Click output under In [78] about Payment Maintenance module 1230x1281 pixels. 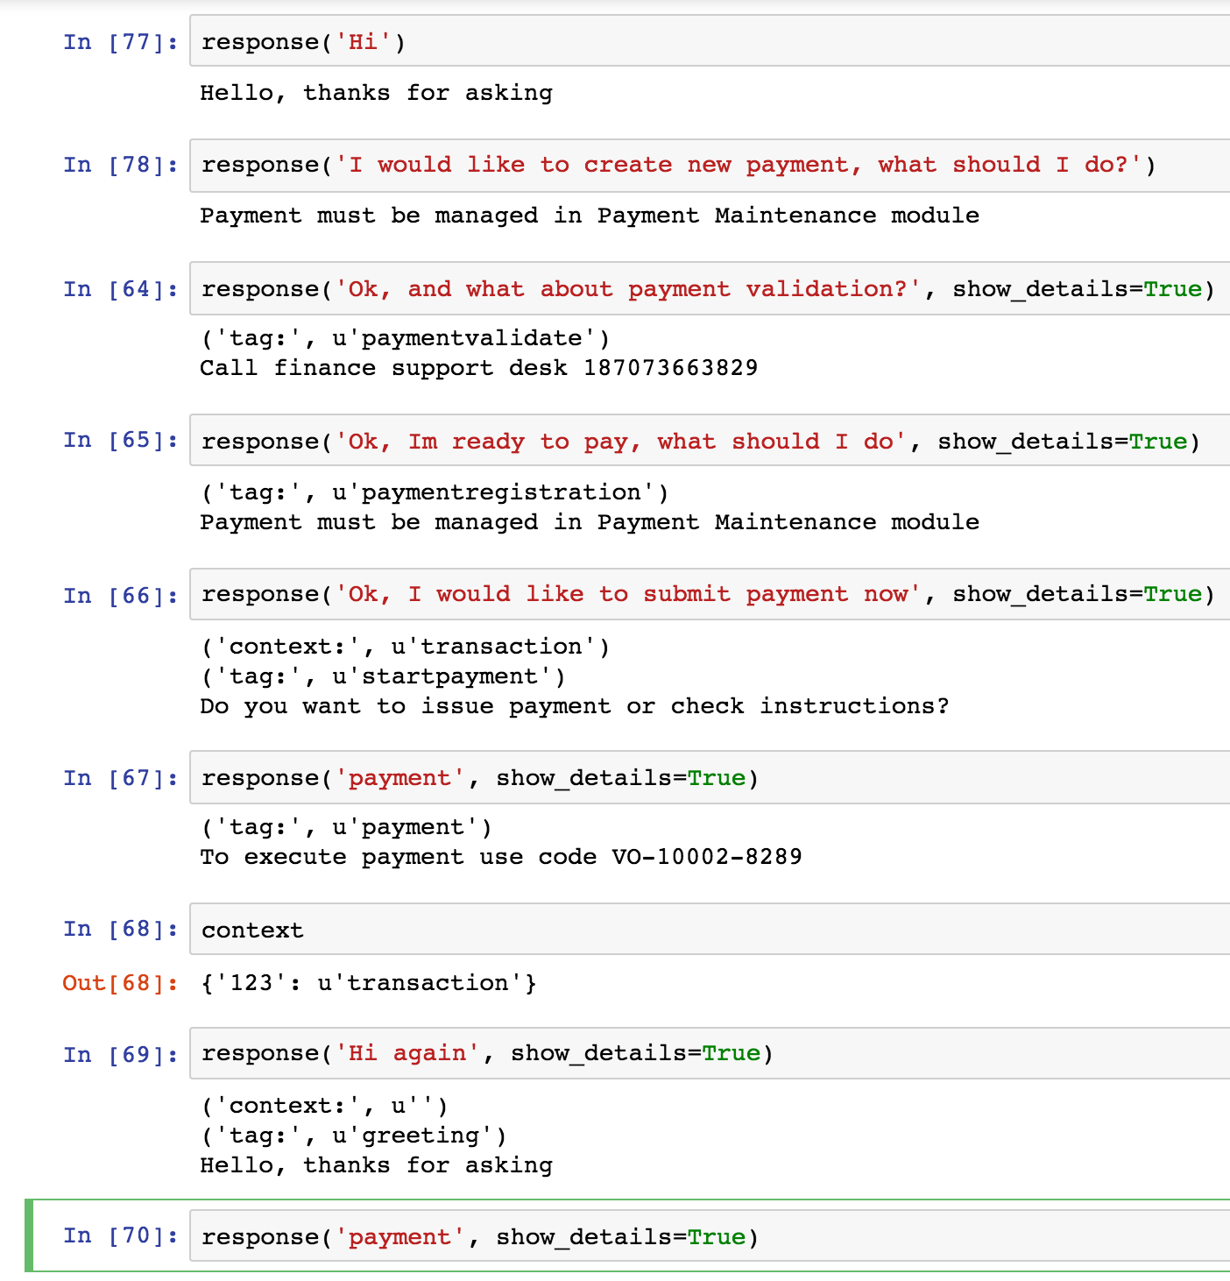tap(590, 216)
